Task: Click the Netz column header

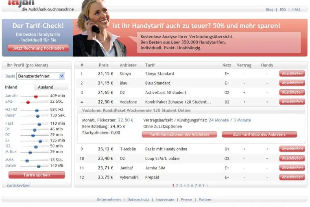Action: click(x=227, y=65)
